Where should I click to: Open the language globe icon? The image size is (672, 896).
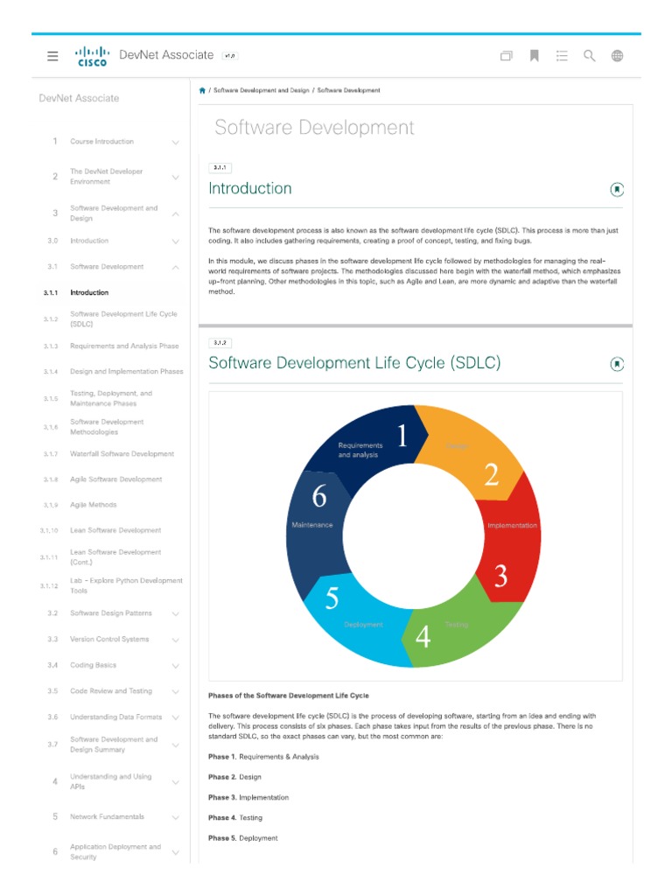(617, 55)
